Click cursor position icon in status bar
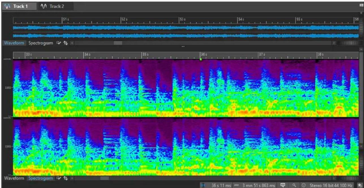 (203, 185)
